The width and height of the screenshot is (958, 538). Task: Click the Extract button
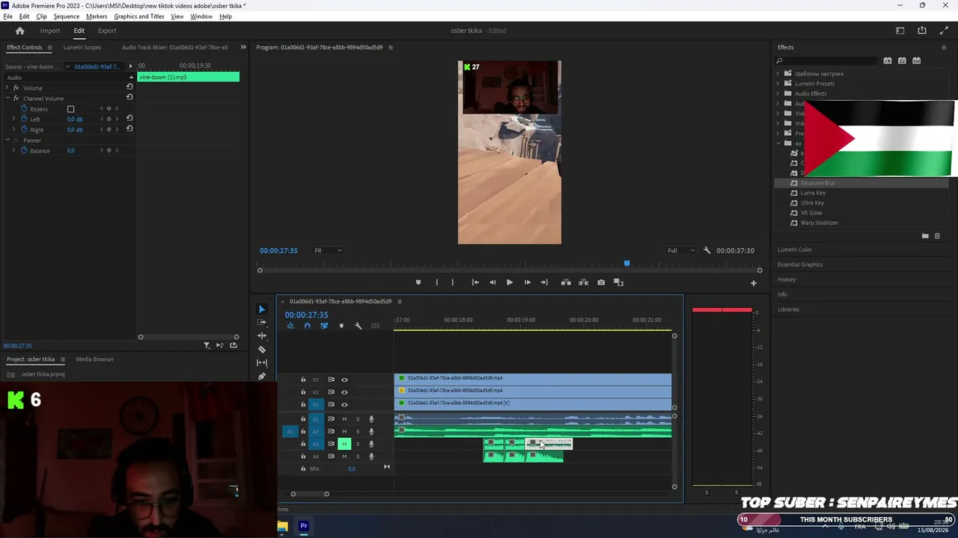point(583,282)
